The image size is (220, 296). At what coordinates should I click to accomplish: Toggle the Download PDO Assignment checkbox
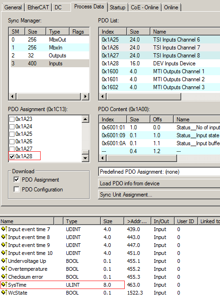(16, 180)
